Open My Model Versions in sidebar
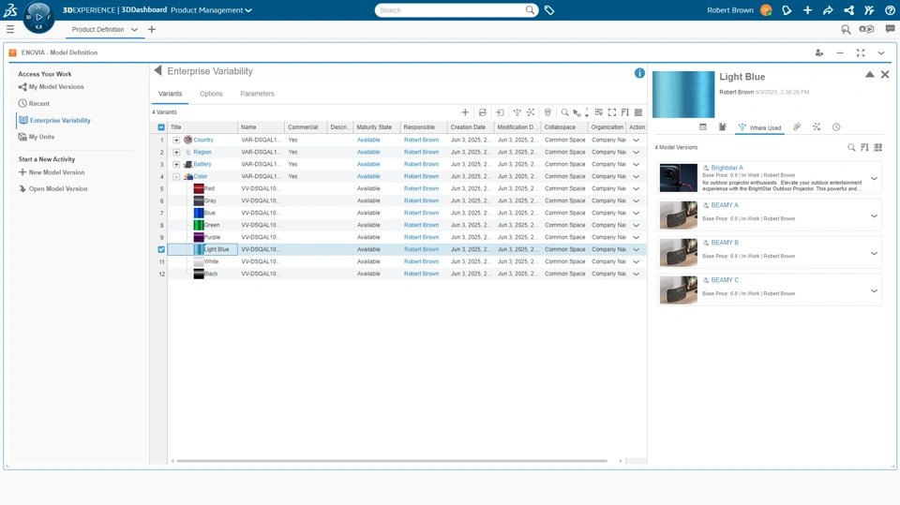The height and width of the screenshot is (505, 900). point(56,86)
